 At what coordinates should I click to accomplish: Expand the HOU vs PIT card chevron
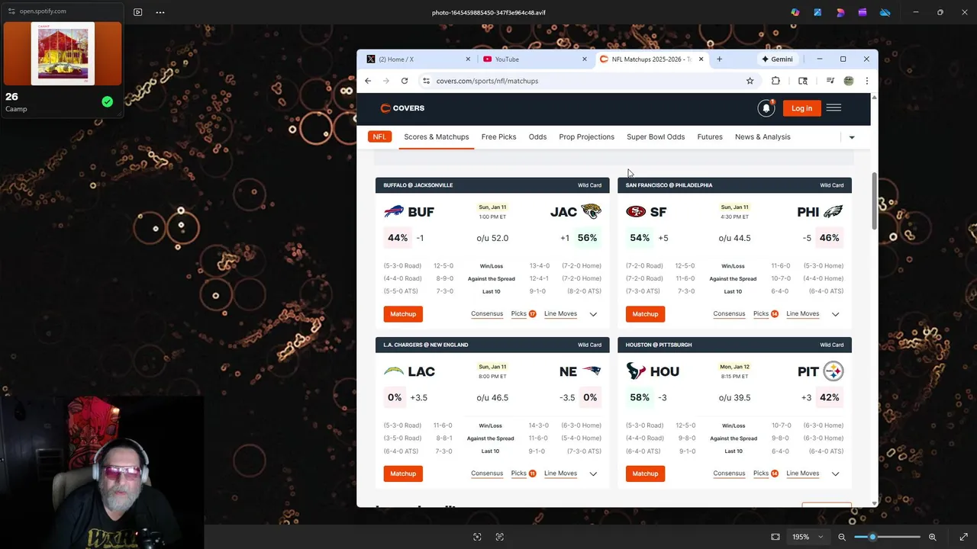click(x=835, y=474)
